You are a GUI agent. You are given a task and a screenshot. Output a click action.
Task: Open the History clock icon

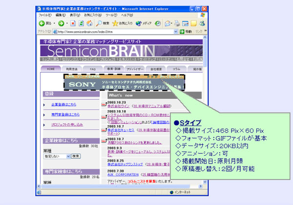pyautogui.click(x=158, y=23)
